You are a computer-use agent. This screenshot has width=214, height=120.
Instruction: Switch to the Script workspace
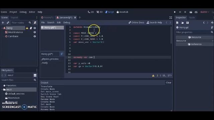[x=109, y=12]
